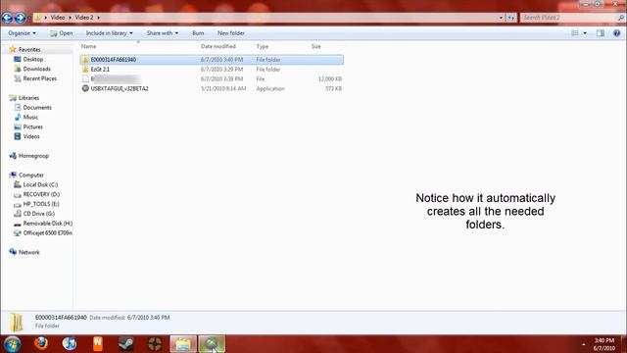Open Downloads in navigation pane
The image size is (627, 353).
[x=37, y=69]
